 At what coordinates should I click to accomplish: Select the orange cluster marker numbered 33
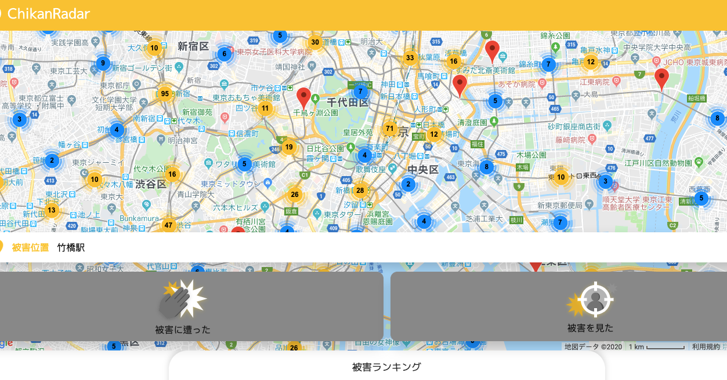410,58
